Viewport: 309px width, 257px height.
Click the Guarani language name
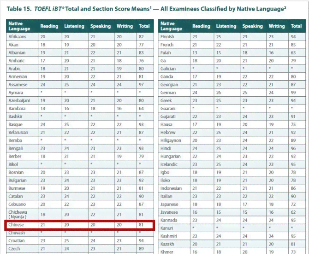pyautogui.click(x=168, y=108)
